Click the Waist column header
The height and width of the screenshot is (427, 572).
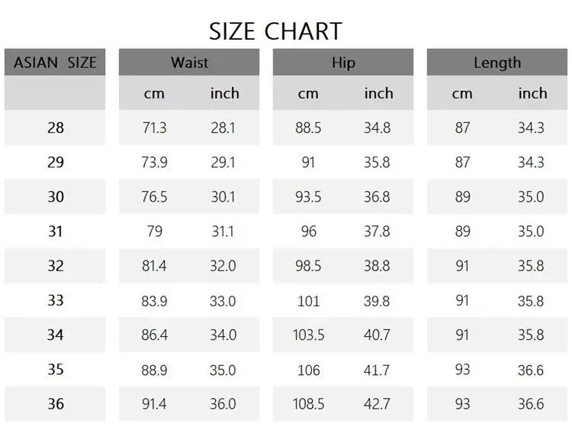coord(189,63)
